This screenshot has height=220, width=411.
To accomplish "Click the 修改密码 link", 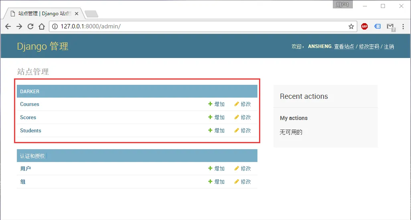I will [369, 46].
